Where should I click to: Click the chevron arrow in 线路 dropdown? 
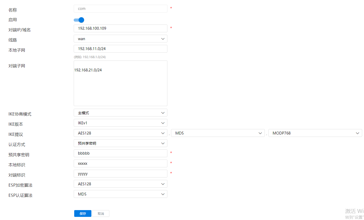(x=163, y=39)
